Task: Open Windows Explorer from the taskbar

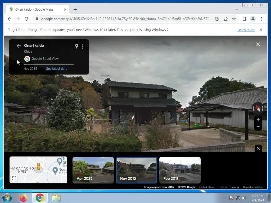Action: (x=56, y=198)
